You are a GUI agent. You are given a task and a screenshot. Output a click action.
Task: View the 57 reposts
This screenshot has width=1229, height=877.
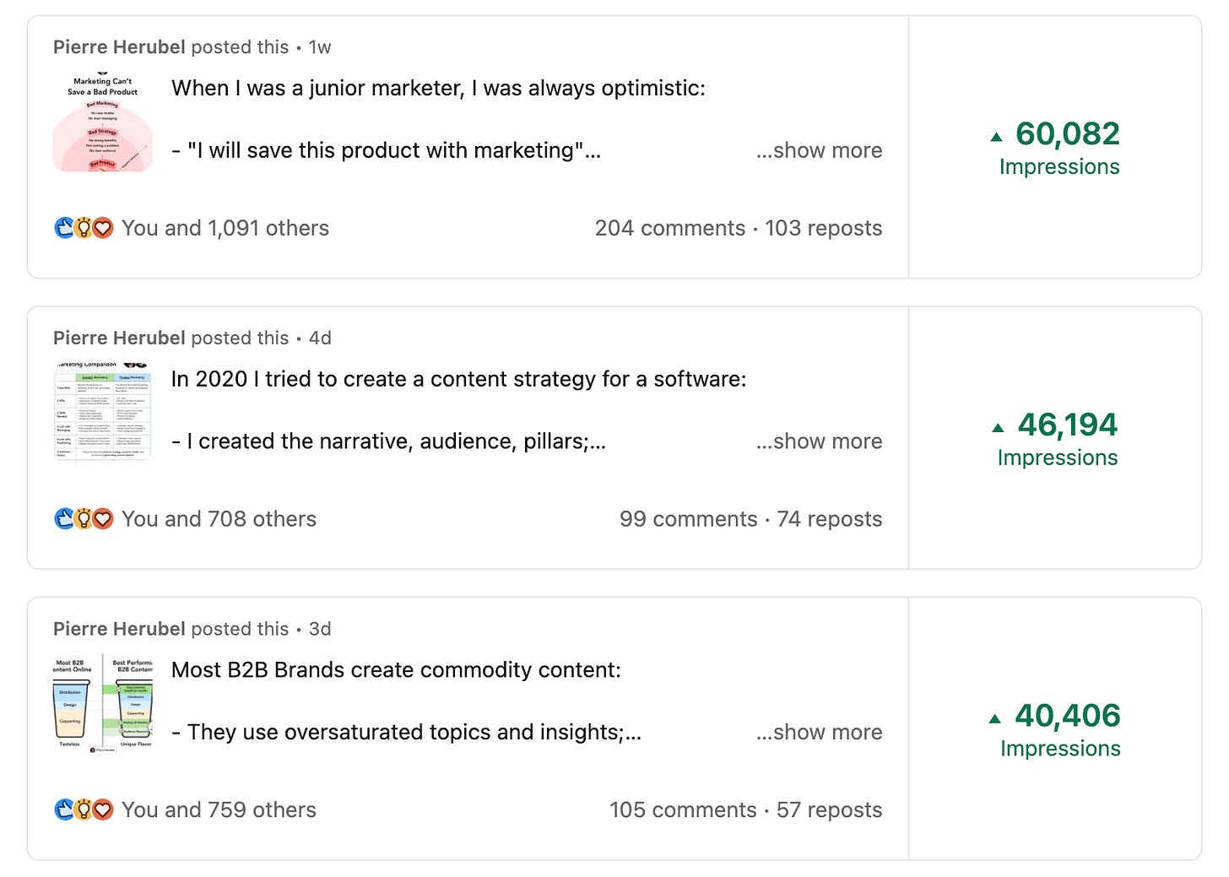coord(830,809)
